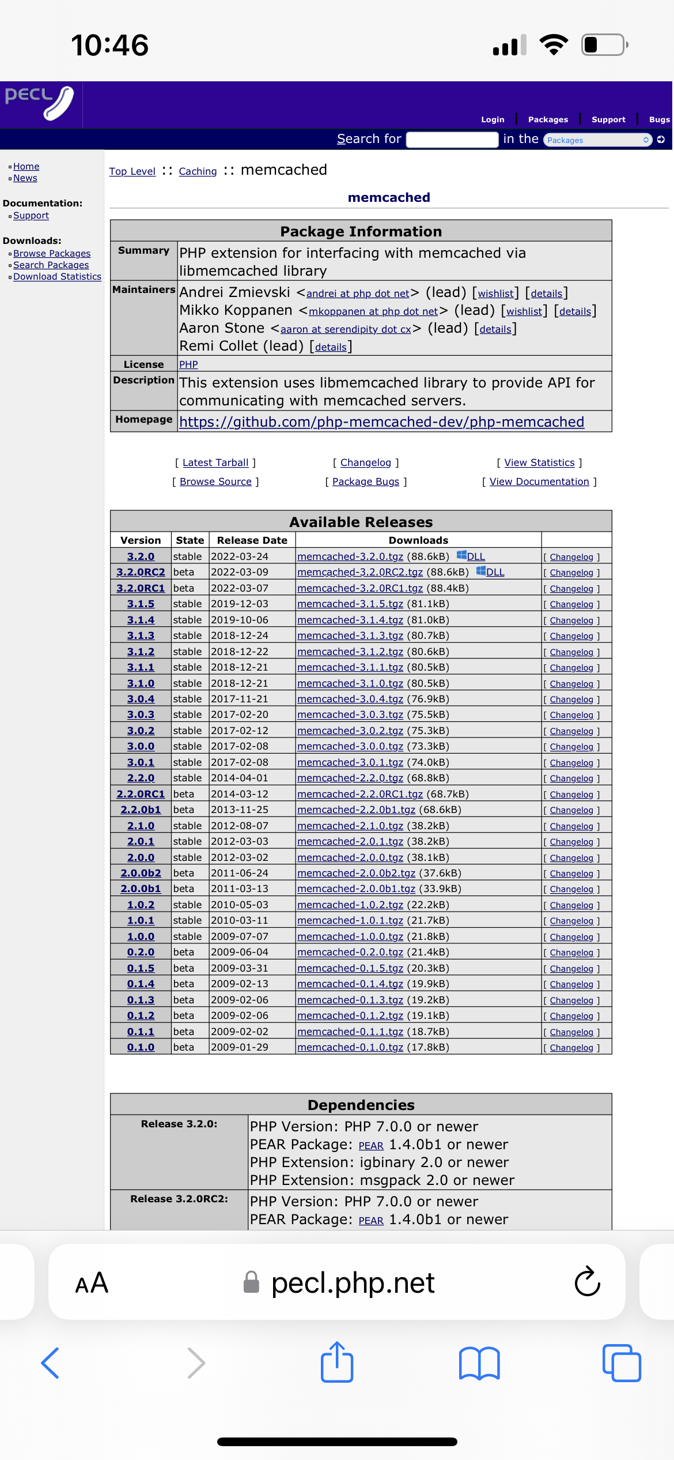The width and height of the screenshot is (674, 1460).
Task: Click the search go arrow button
Action: pos(661,140)
